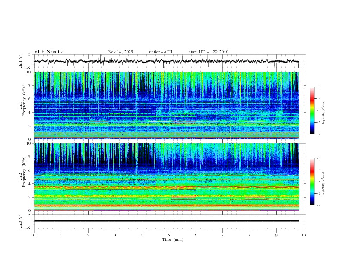Click the date 'Nov.14, 2025'
This screenshot has height=264, width=342.
click(x=120, y=52)
